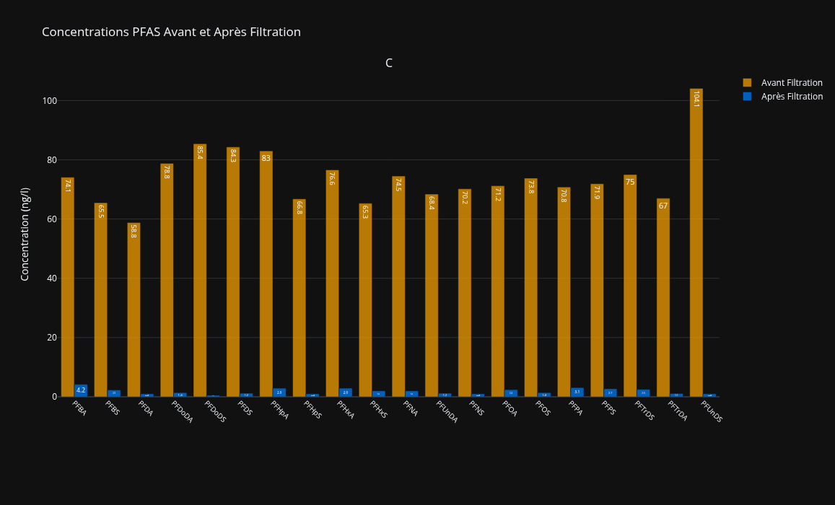The height and width of the screenshot is (505, 835).
Task: Click the orange Avant Filtration legend swatch
Action: coord(747,83)
